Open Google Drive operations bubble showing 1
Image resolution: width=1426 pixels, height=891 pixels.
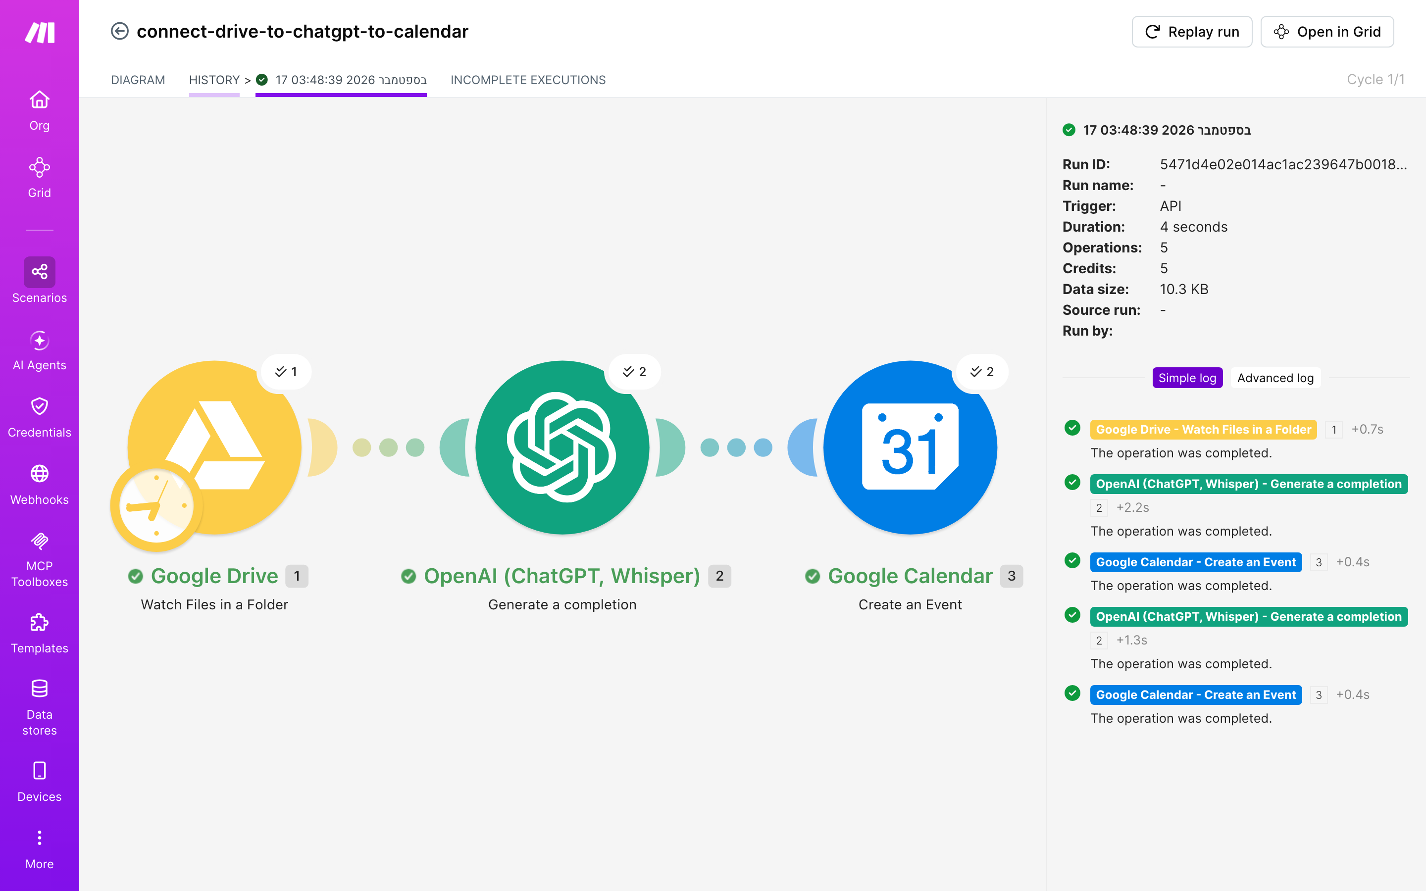pyautogui.click(x=286, y=371)
